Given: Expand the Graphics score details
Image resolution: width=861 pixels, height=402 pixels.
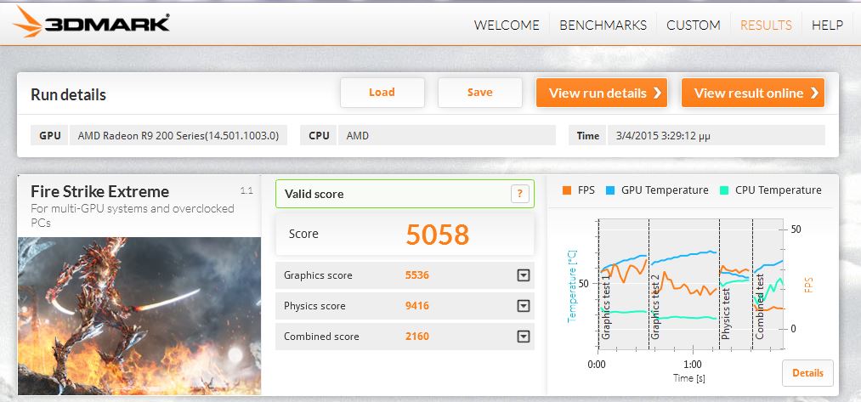Looking at the screenshot, I should [524, 275].
